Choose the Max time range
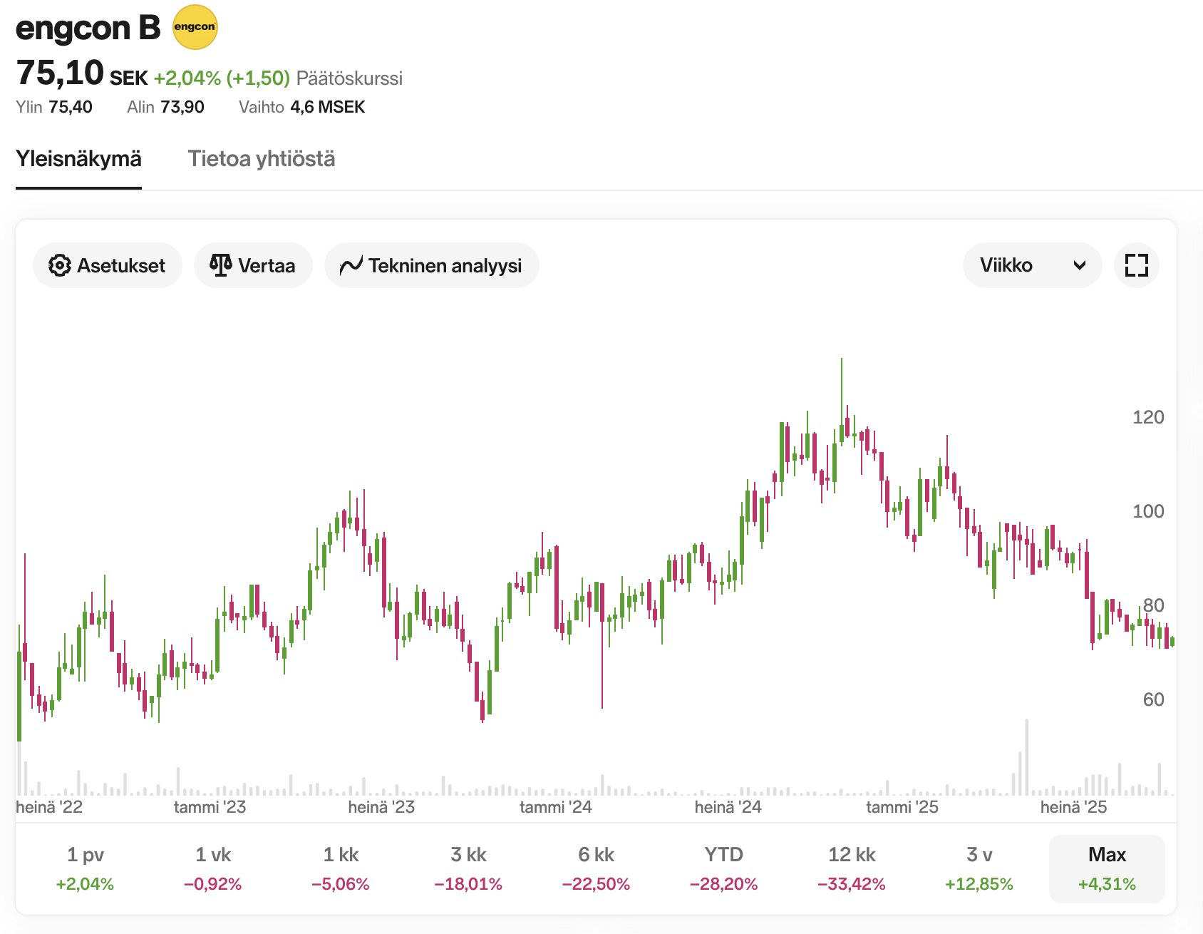Image resolution: width=1203 pixels, height=934 pixels. click(x=1107, y=868)
